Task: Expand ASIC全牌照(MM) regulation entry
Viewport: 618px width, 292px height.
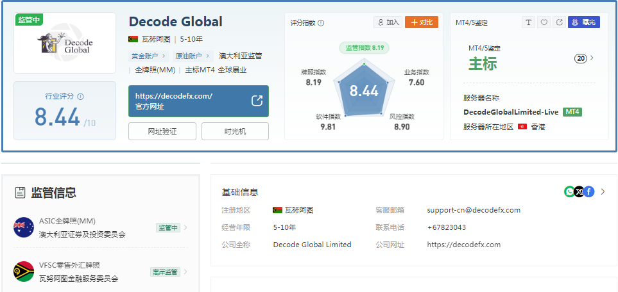Action: pos(101,227)
